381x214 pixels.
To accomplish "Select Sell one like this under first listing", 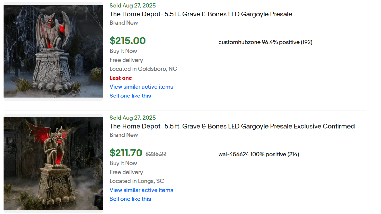I will click(130, 96).
